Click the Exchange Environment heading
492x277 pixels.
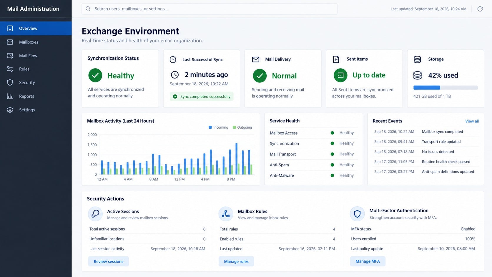coord(130,31)
